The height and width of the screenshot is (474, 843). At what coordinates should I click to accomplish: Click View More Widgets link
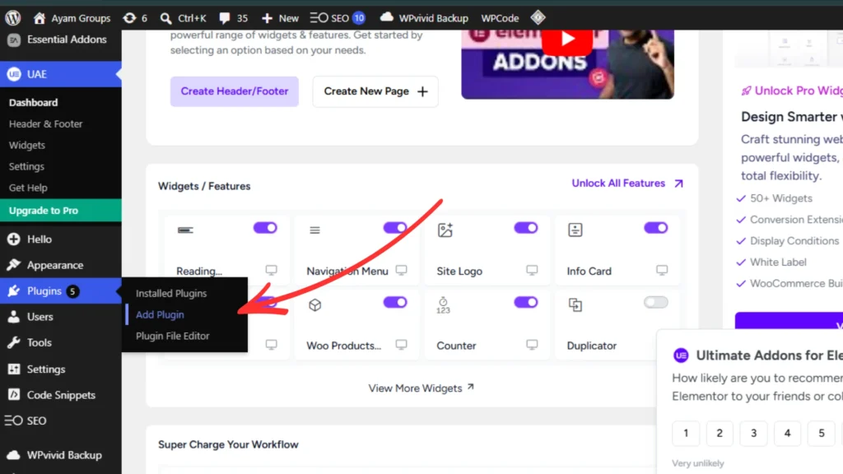click(x=421, y=388)
